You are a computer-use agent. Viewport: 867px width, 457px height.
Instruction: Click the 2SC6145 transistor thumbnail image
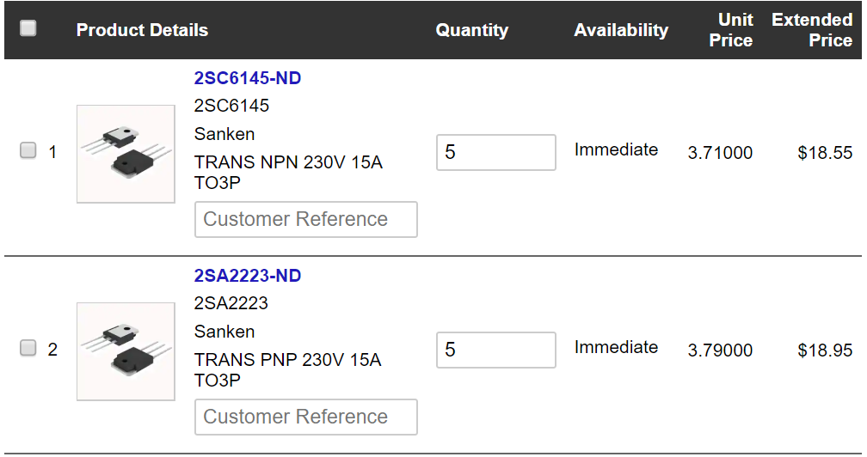pos(126,154)
